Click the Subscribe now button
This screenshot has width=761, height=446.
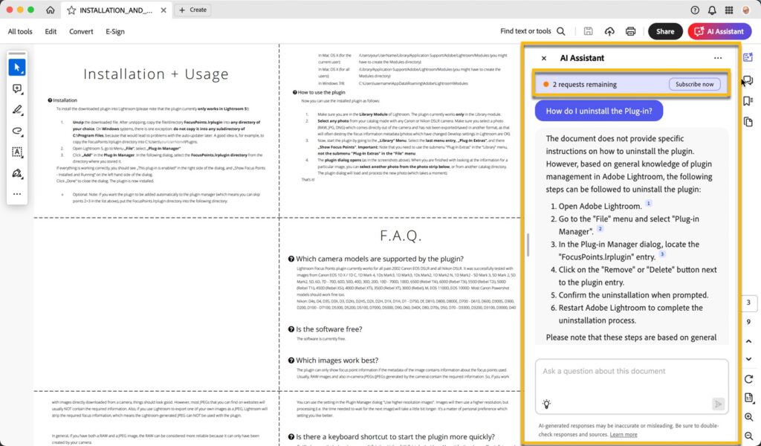[694, 84]
